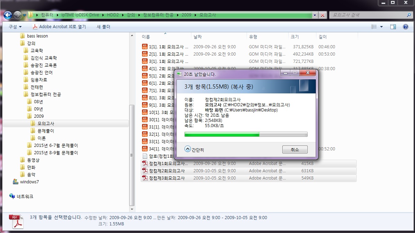This screenshot has width=415, height=233.
Task: Click the Back navigation arrow
Action: [x=8, y=15]
